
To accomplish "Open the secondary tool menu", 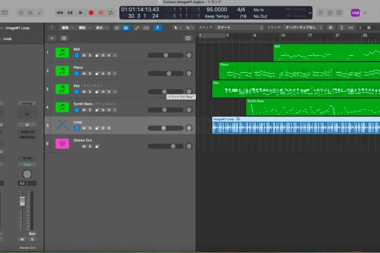I will [x=190, y=28].
